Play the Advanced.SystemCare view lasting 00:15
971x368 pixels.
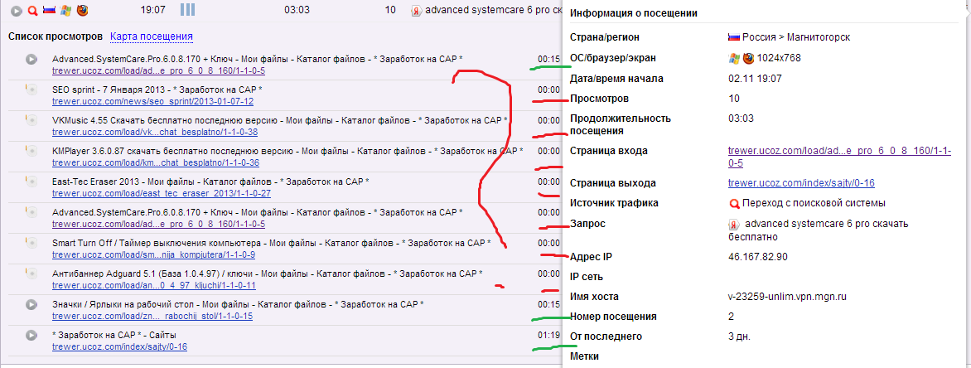tap(31, 59)
